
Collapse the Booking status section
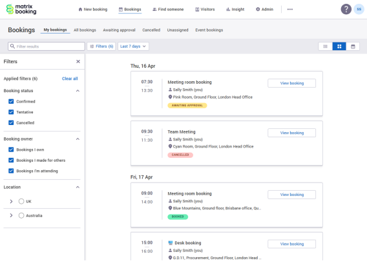78,91
